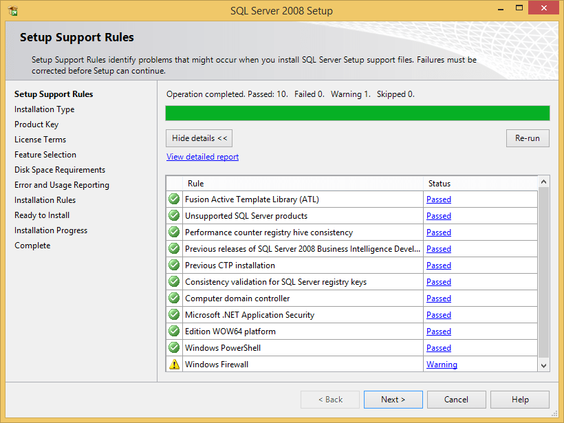Select Feature Selection step in sidebar

(x=45, y=155)
